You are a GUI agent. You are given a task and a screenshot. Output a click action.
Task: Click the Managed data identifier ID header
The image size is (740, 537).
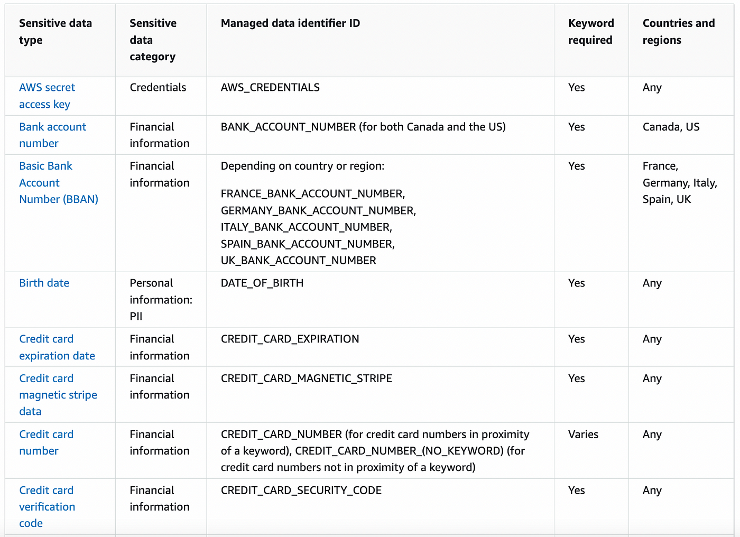click(290, 23)
